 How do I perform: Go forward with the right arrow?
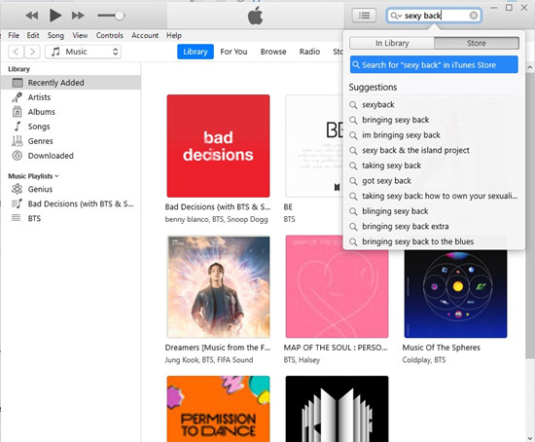click(32, 52)
